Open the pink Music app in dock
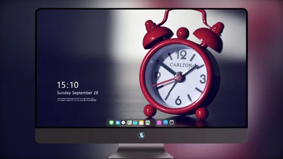Viewport: 283px width, 159px height. pos(159,122)
